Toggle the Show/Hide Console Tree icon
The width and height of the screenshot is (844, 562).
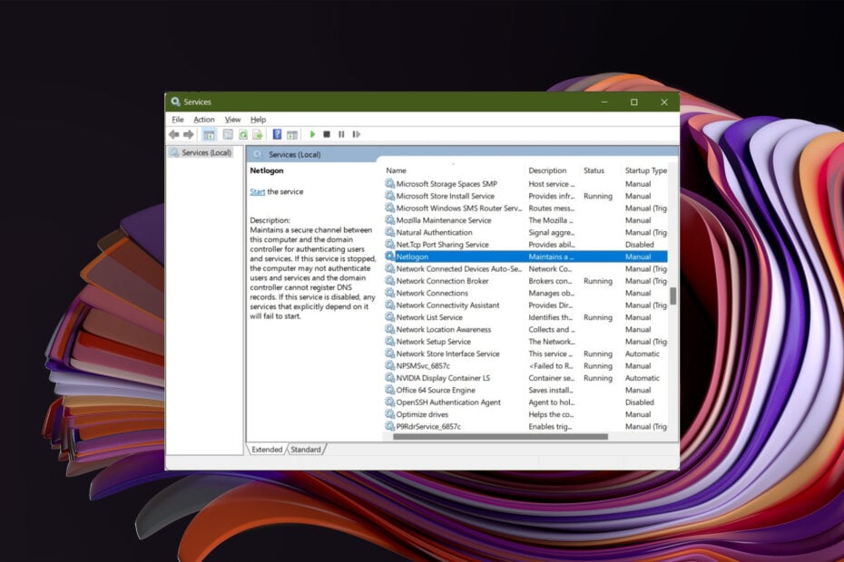211,134
